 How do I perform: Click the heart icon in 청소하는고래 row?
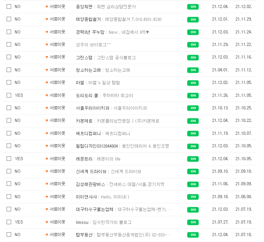pyautogui.click(x=47, y=70)
